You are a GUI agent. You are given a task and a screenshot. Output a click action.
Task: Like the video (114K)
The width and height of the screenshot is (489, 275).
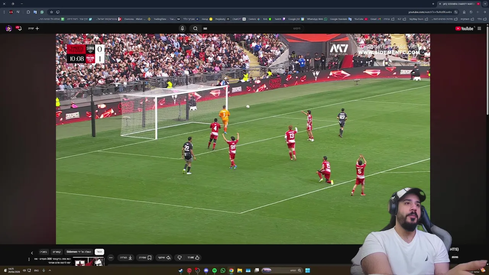(x=193, y=257)
